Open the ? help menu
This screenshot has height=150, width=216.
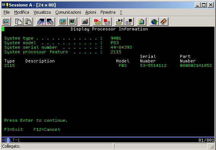121,12
